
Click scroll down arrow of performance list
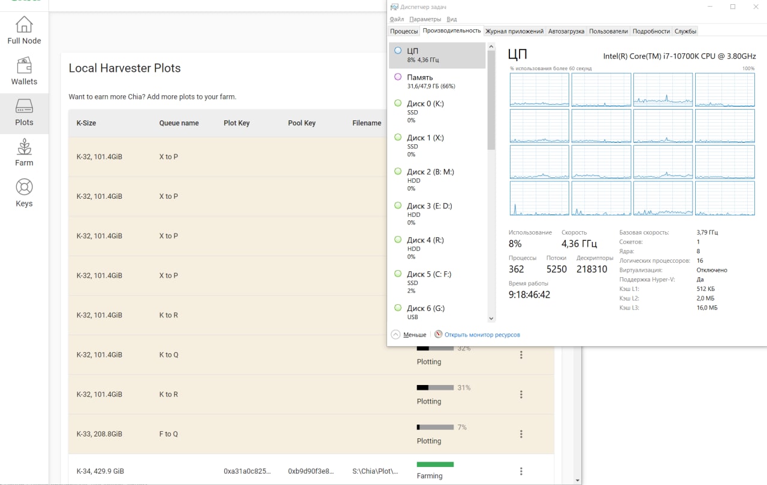(491, 319)
